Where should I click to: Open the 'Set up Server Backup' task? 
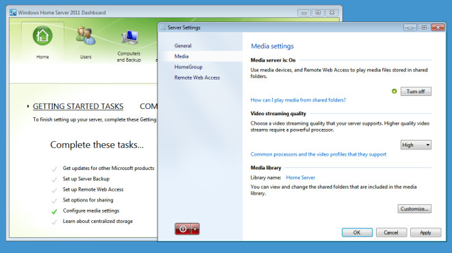click(x=86, y=179)
